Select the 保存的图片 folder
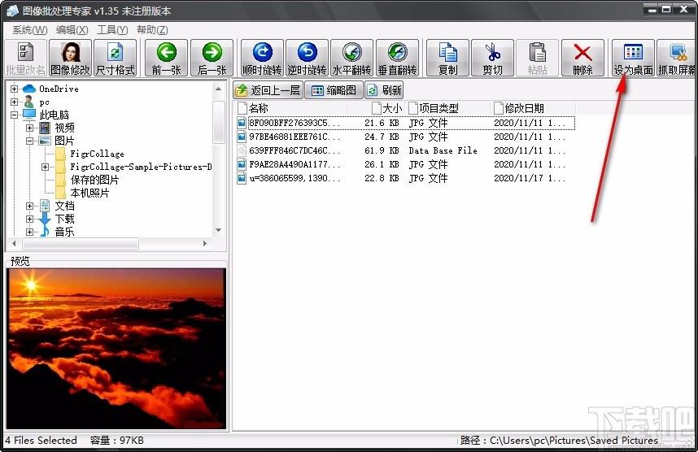Image resolution: width=698 pixels, height=452 pixels. tap(94, 180)
